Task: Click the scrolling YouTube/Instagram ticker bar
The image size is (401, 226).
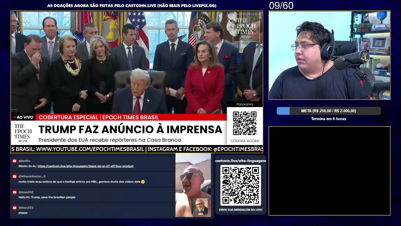Action: (x=137, y=149)
